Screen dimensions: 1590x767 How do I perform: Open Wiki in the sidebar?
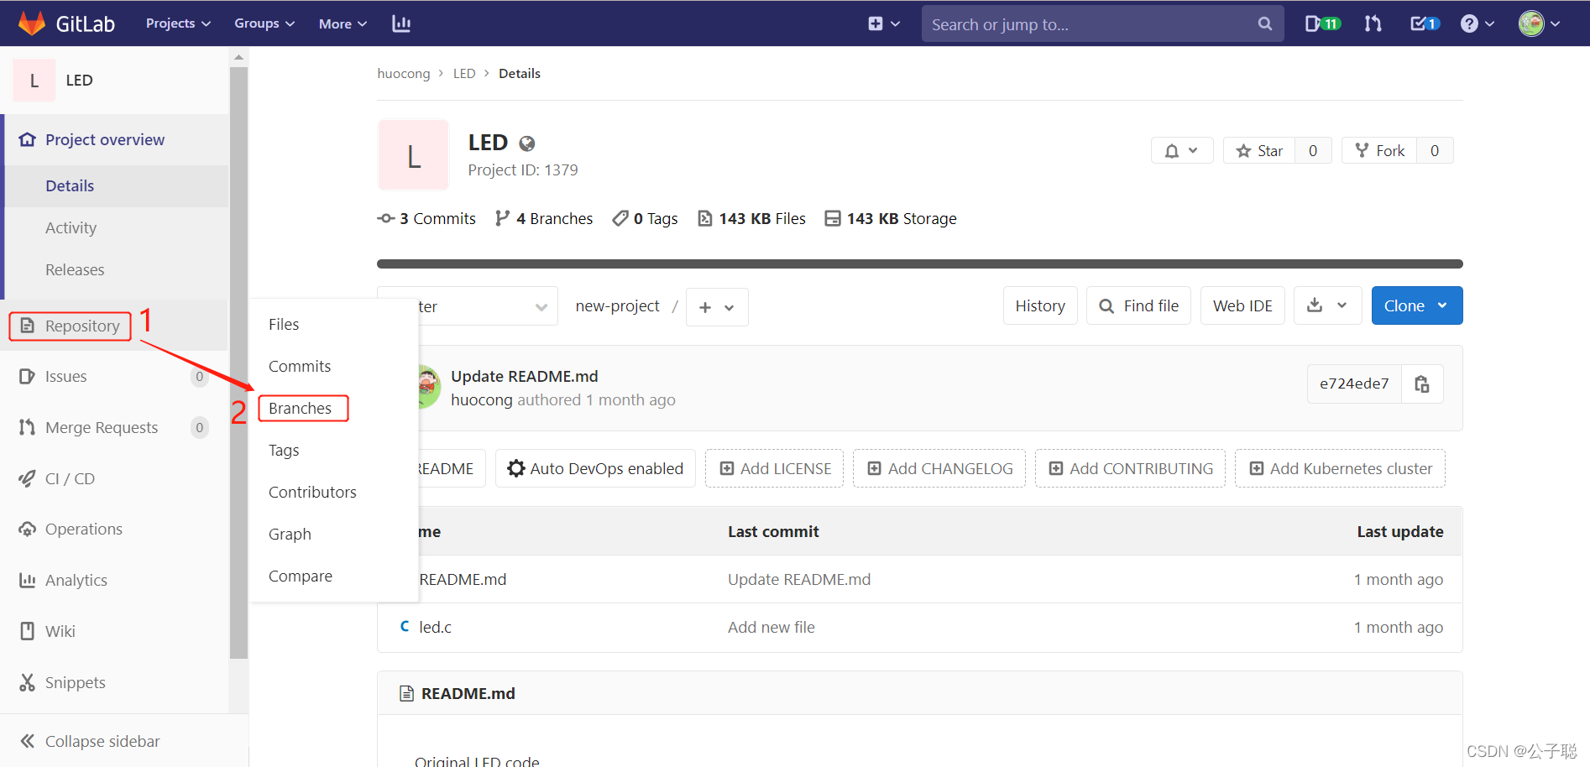[x=60, y=631]
